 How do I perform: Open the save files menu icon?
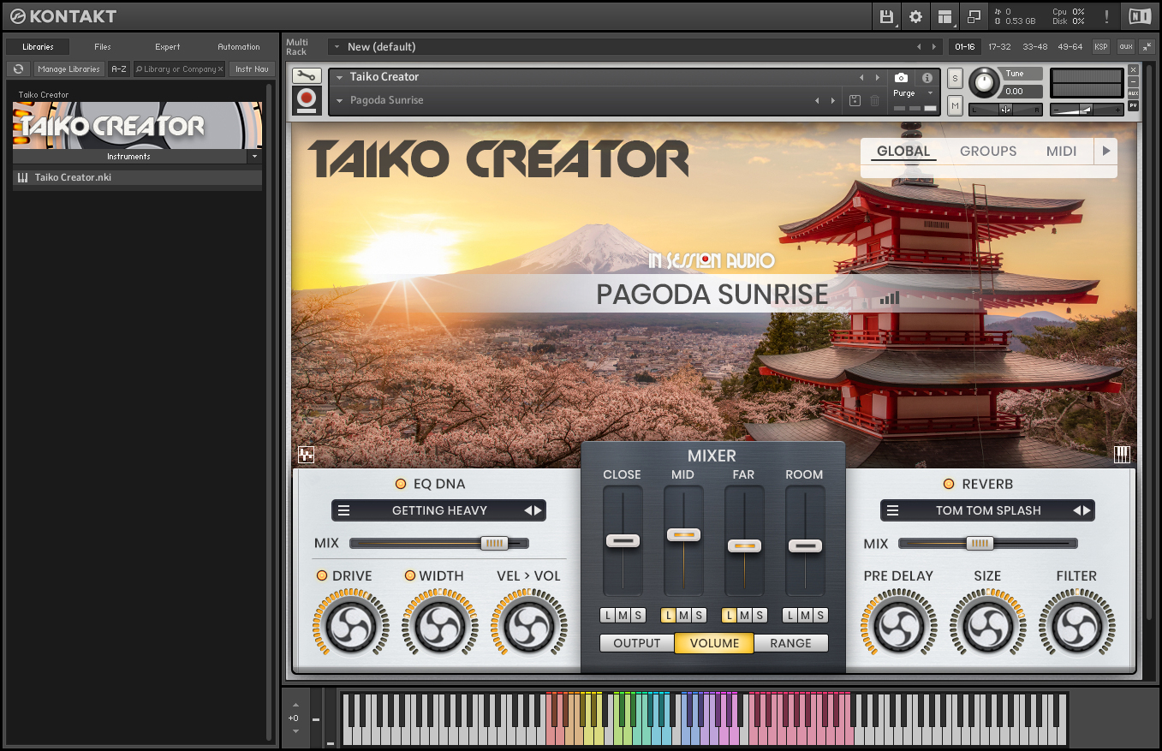coord(887,16)
